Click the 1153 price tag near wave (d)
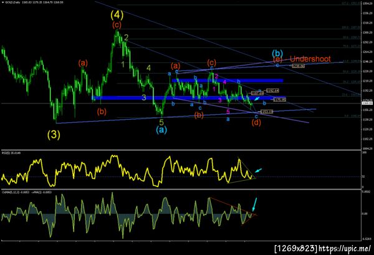This screenshot has width=374, height=255. (267, 112)
